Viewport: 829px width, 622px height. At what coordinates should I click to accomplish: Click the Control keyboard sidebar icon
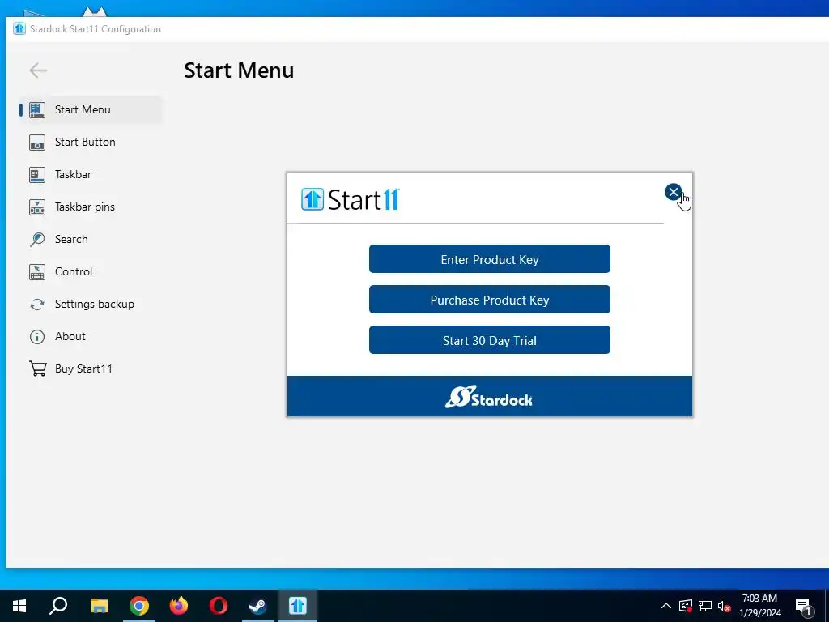point(37,272)
